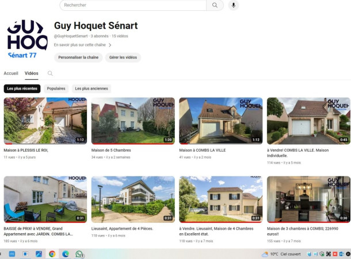Click the Guy Hoquet Sénart channel name

96,25
